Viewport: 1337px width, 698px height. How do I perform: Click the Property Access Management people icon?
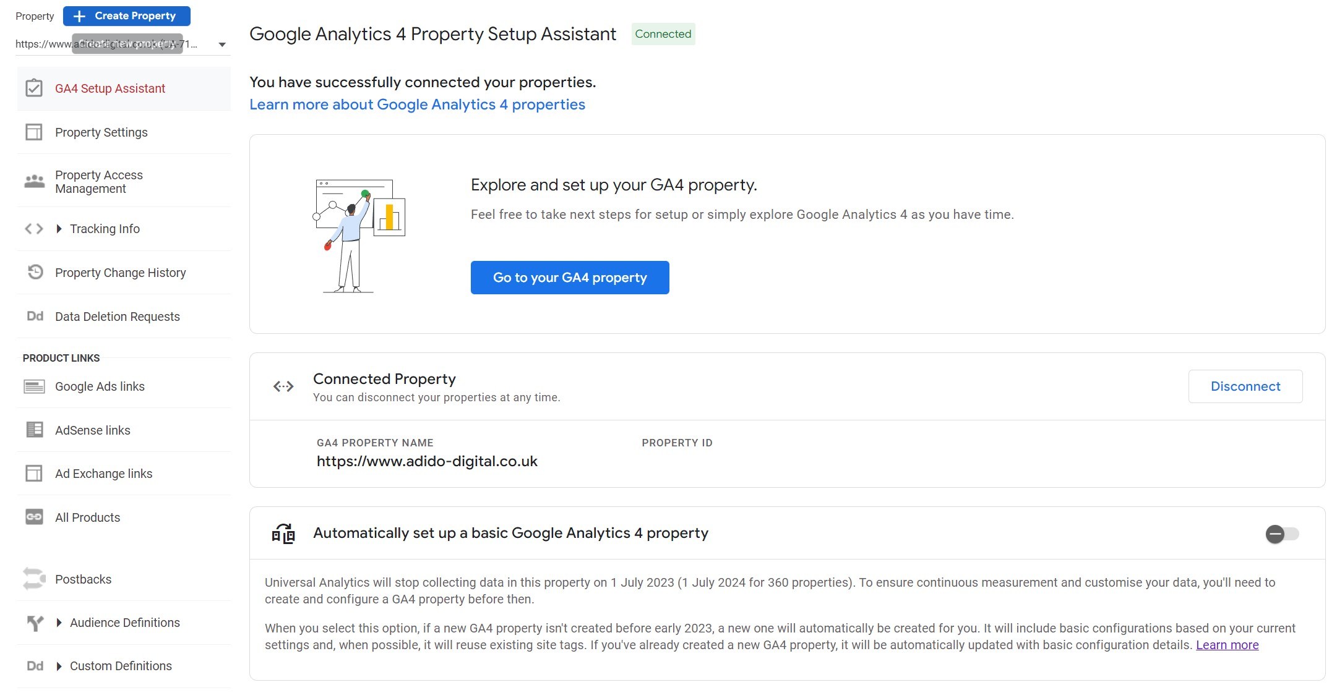click(x=34, y=181)
